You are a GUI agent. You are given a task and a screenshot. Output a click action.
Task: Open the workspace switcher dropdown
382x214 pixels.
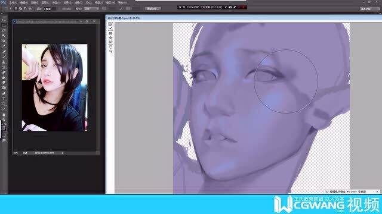370,9
